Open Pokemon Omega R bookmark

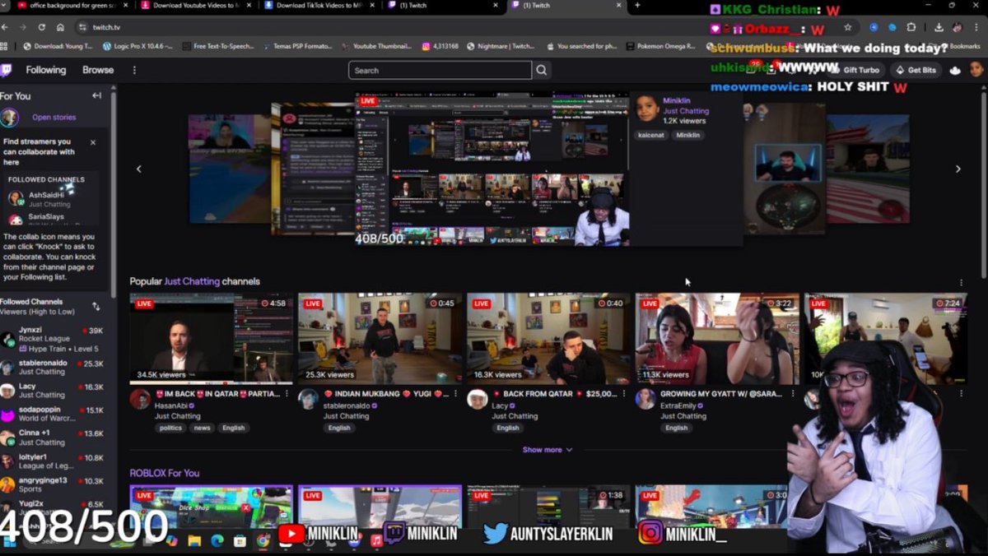click(x=661, y=46)
